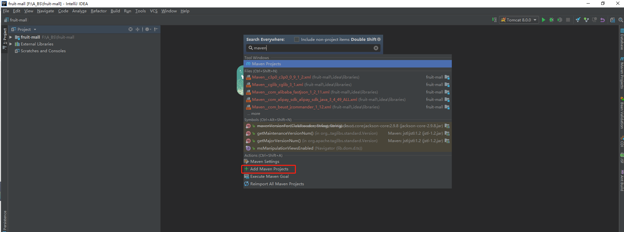This screenshot has width=624, height=232.
Task: Run the Tomcat configuration with green play
Action: coord(543,20)
